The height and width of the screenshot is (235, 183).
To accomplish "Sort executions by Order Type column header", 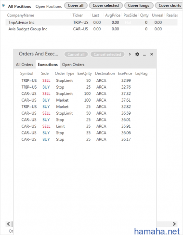I will coord(65,74).
